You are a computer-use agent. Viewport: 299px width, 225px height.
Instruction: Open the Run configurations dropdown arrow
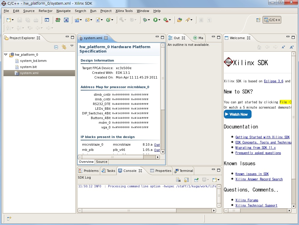[160, 20]
